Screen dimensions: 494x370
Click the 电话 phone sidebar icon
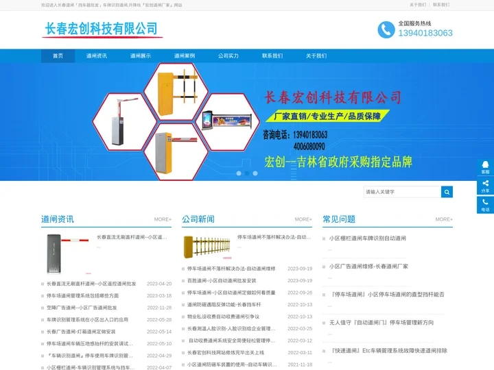[x=485, y=205]
